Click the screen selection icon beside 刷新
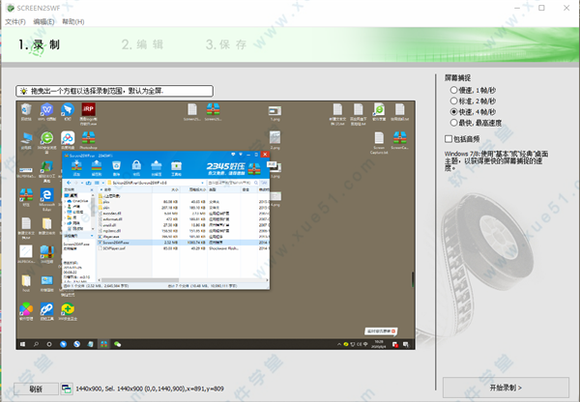Screen dimensions: 580x402 pos(67,388)
